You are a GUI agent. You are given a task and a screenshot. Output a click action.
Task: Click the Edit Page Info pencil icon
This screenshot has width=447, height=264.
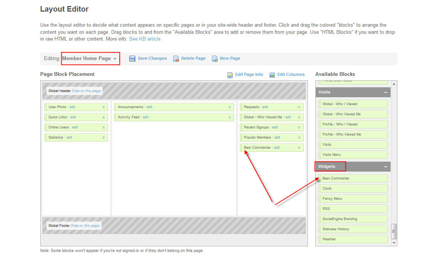[230, 75]
